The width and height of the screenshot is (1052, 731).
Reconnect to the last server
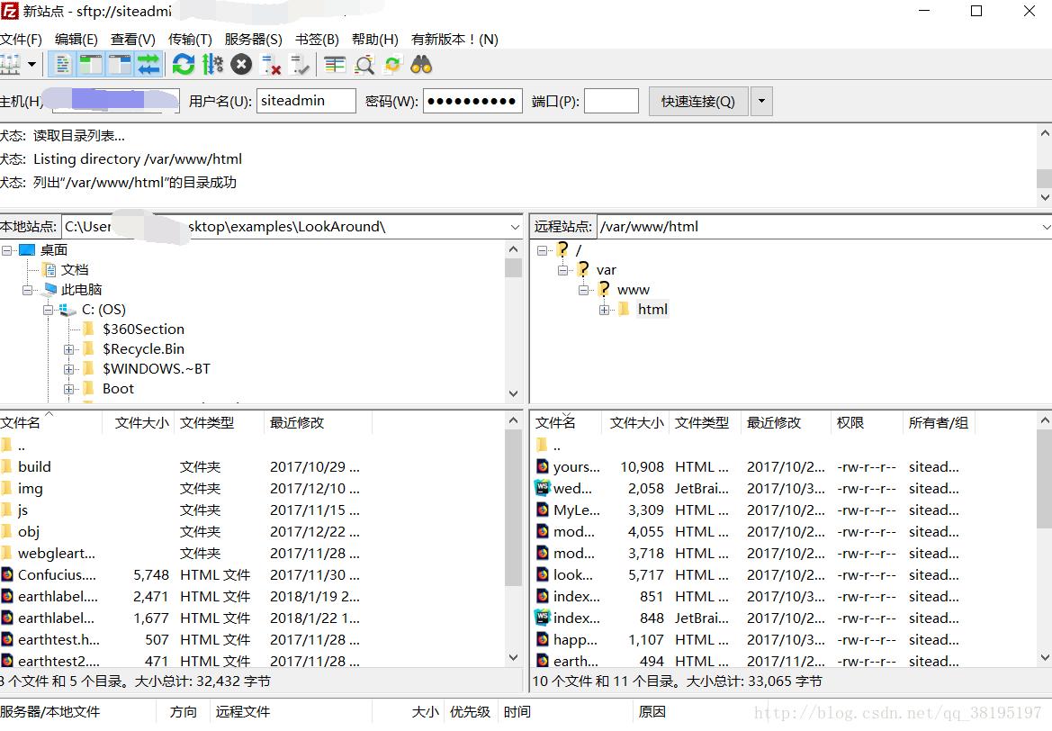click(x=300, y=65)
